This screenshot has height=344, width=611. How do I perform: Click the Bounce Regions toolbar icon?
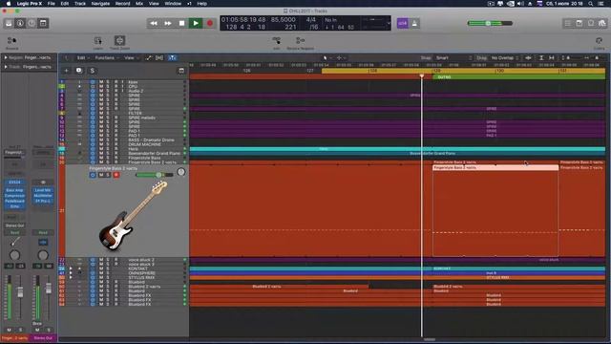tap(300, 42)
